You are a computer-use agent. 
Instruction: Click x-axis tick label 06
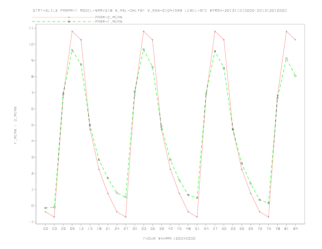pyautogui.click(x=63, y=229)
